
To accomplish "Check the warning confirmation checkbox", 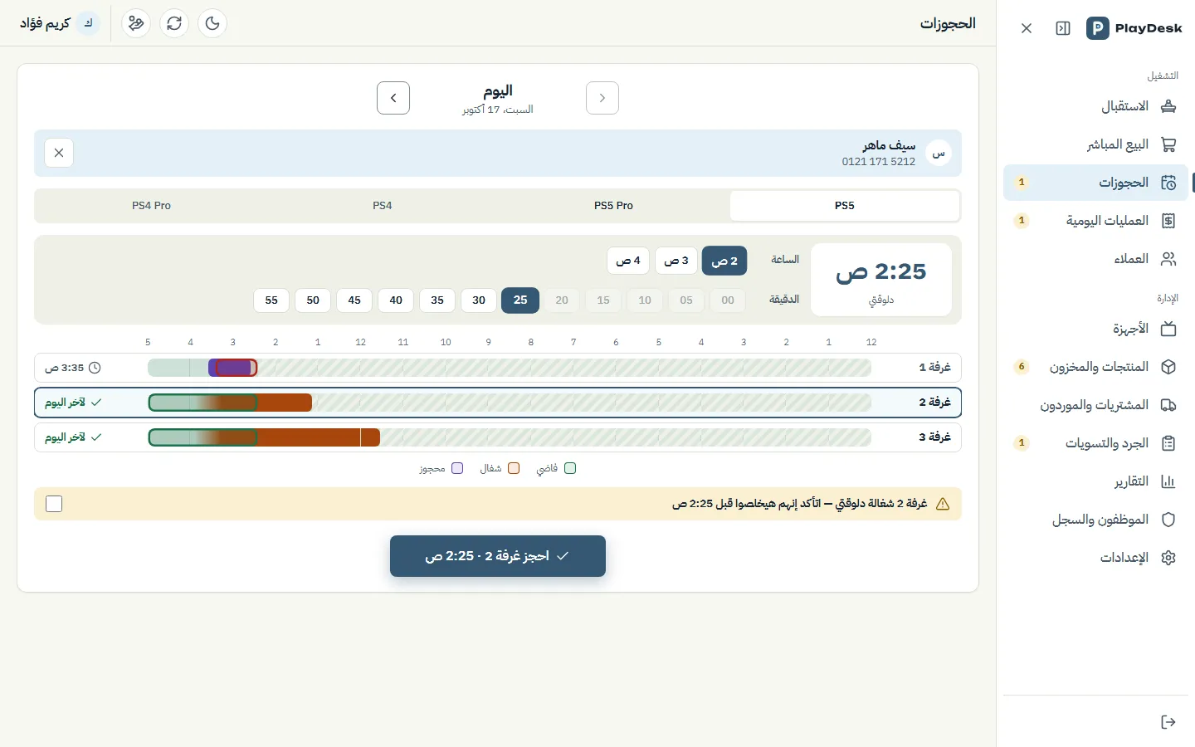I will 54,504.
